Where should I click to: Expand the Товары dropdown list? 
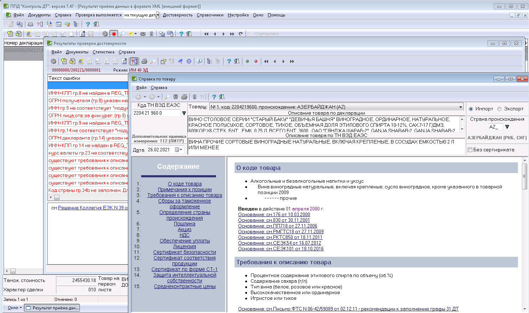pos(461,107)
